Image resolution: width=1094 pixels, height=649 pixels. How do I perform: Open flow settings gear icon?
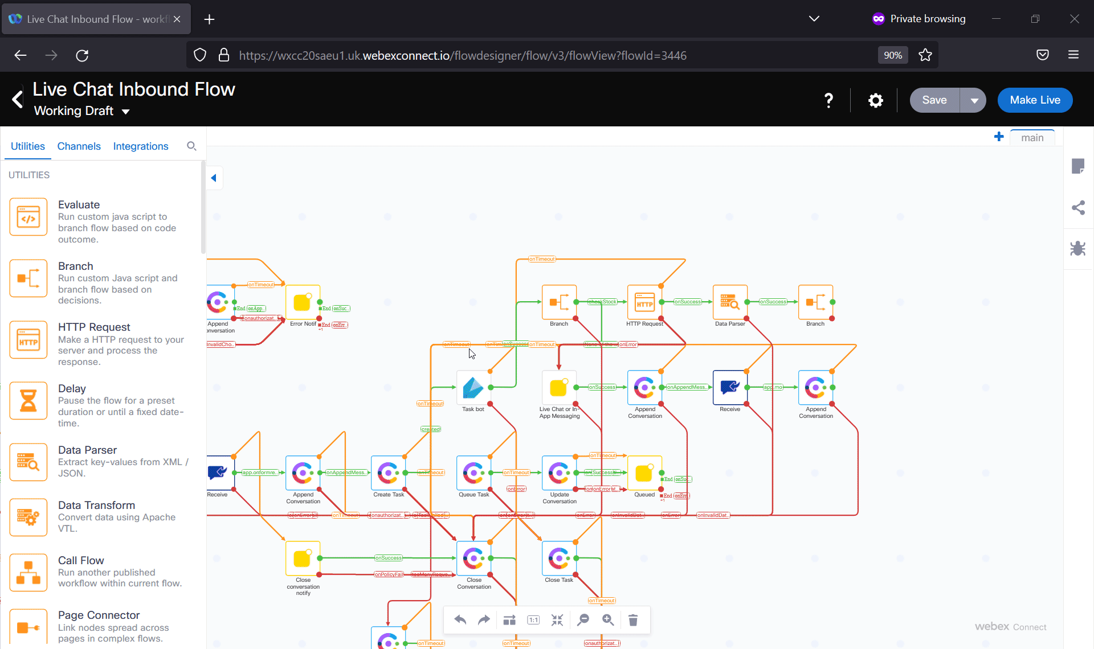[x=876, y=101]
